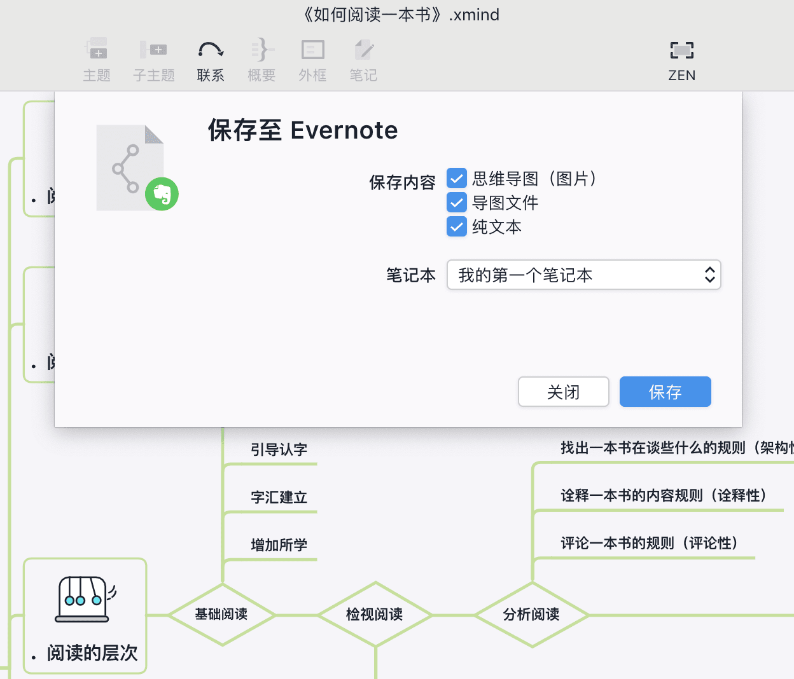Open the 笔记 (Notes) tool
The image size is (794, 679).
pos(363,59)
